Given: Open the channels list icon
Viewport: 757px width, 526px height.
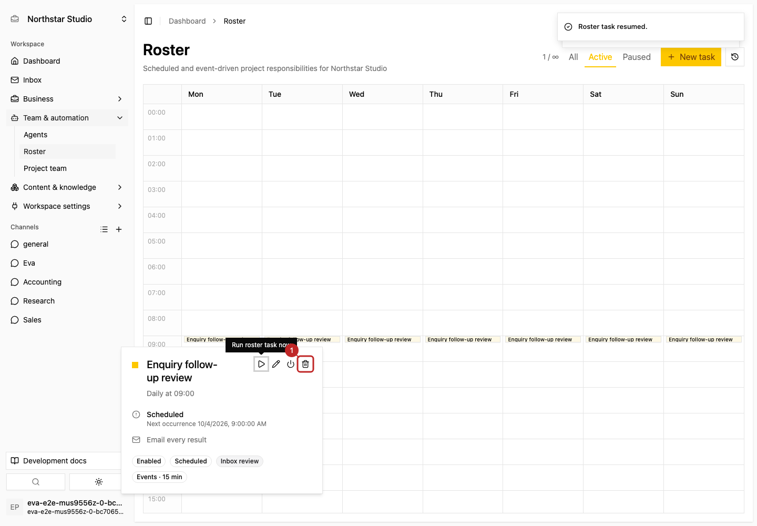Looking at the screenshot, I should tap(104, 229).
